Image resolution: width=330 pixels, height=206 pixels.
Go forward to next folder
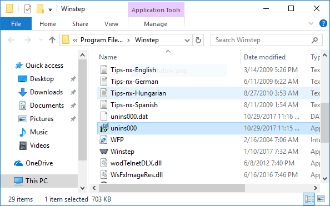click(x=28, y=40)
